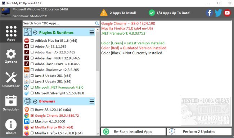Switch to the Options tab
Image resolution: width=234 pixels, height=138 pixels.
pyautogui.click(x=11, y=56)
